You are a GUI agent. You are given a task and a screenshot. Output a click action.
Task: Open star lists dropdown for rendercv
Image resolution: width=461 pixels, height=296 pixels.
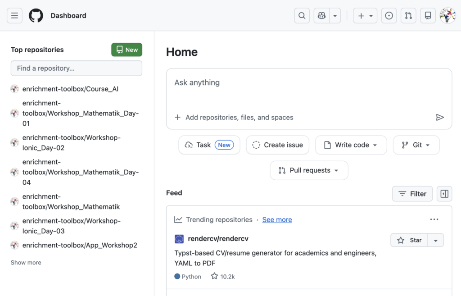(x=435, y=241)
